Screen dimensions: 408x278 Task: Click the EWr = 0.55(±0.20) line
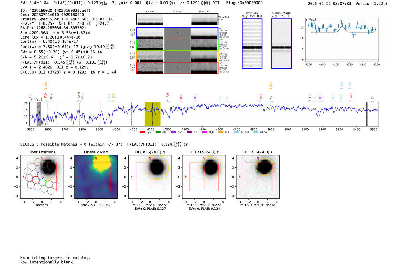coord(61,52)
